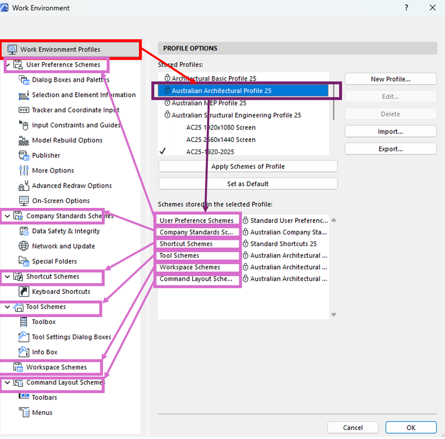The width and height of the screenshot is (445, 439).
Task: Click the Toolbars icon
Action: tap(24, 396)
